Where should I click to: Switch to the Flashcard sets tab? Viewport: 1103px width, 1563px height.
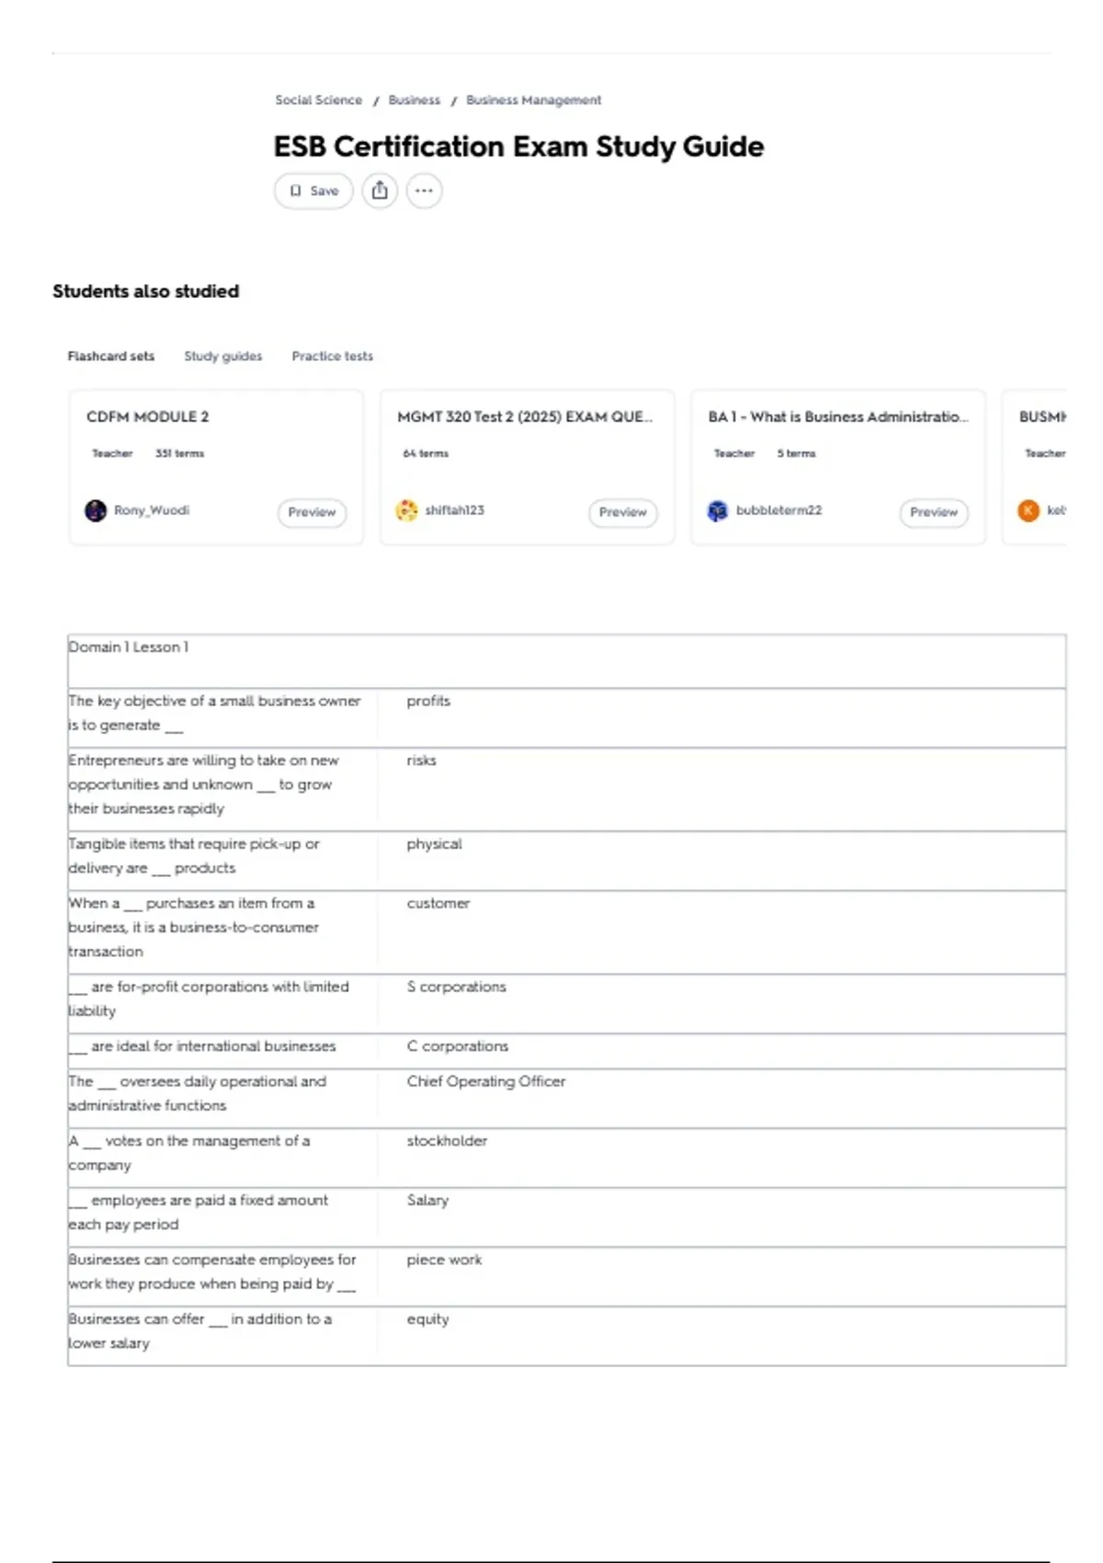click(111, 356)
